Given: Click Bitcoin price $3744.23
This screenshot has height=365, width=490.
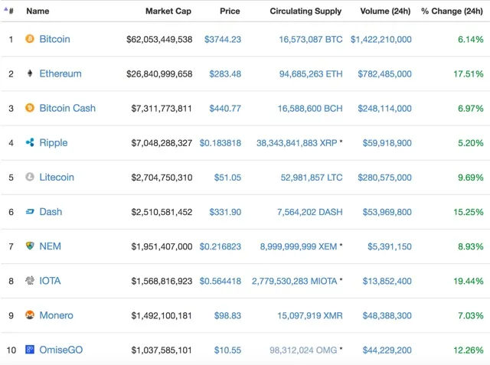Looking at the screenshot, I should 223,39.
